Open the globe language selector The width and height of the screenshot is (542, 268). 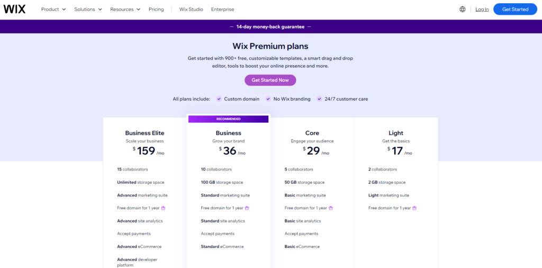463,10
